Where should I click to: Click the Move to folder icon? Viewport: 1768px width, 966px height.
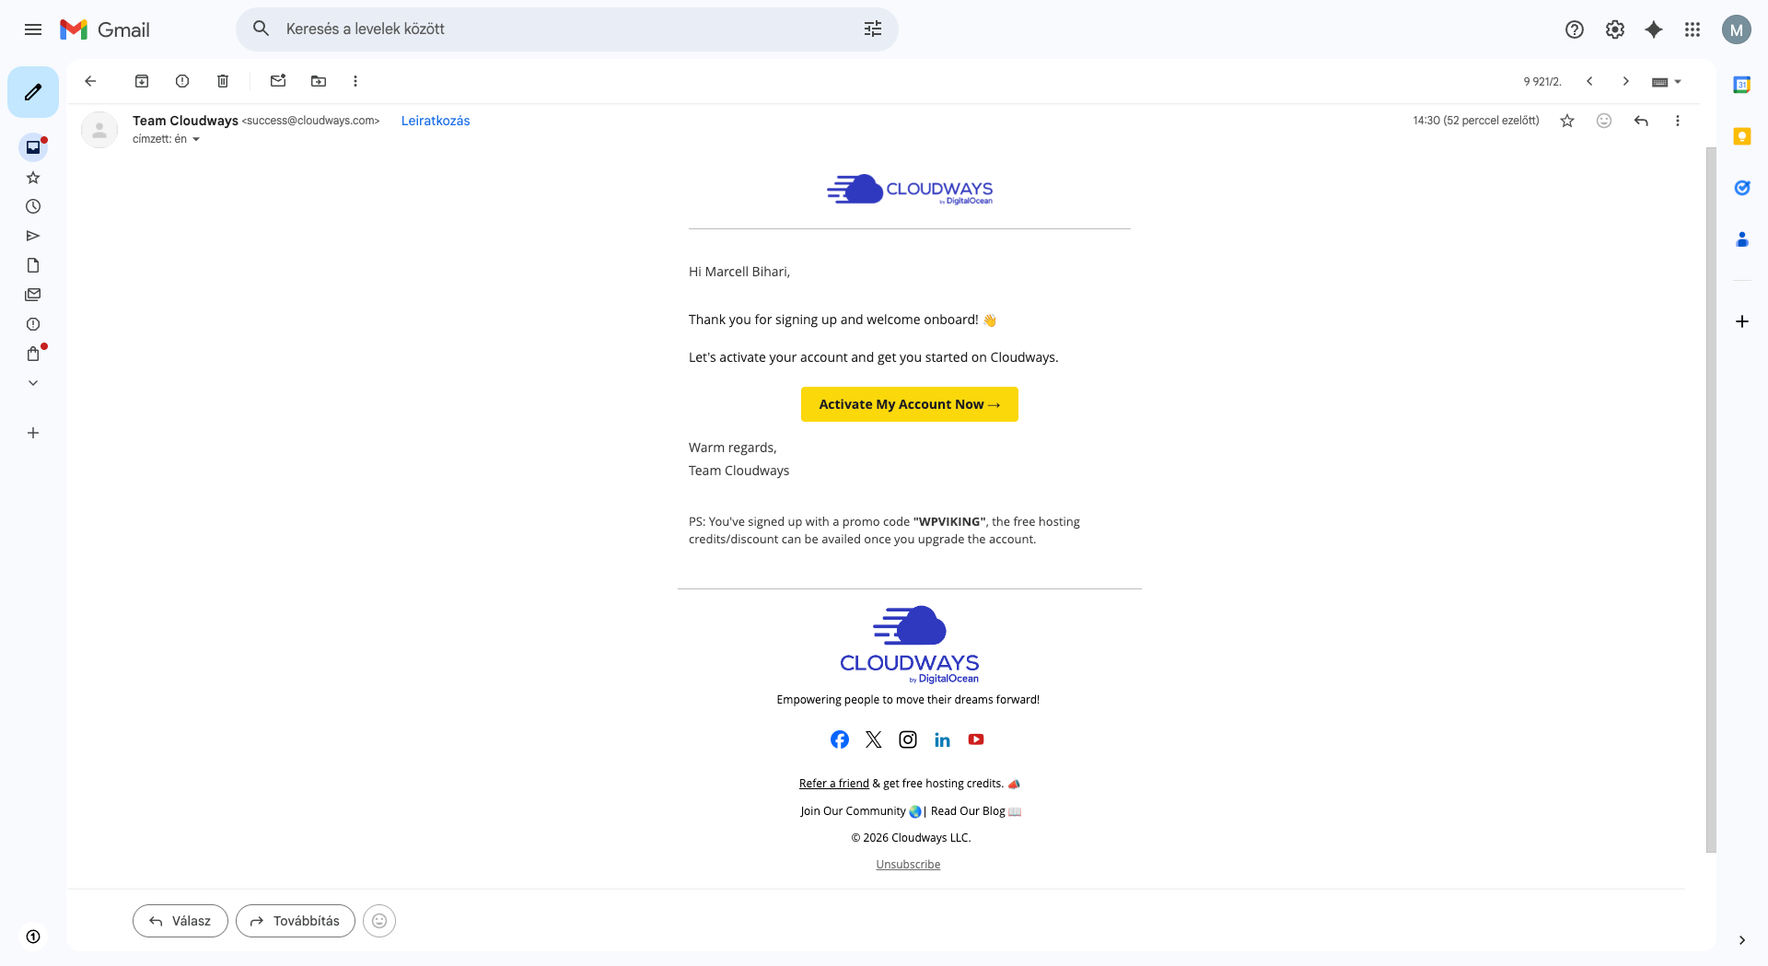319,81
